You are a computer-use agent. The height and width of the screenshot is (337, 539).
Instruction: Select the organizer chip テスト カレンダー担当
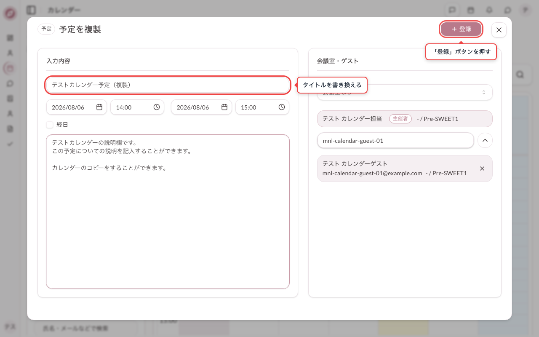coord(405,119)
